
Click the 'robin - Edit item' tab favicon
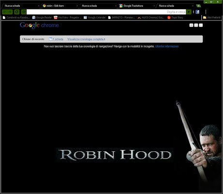point(44,6)
